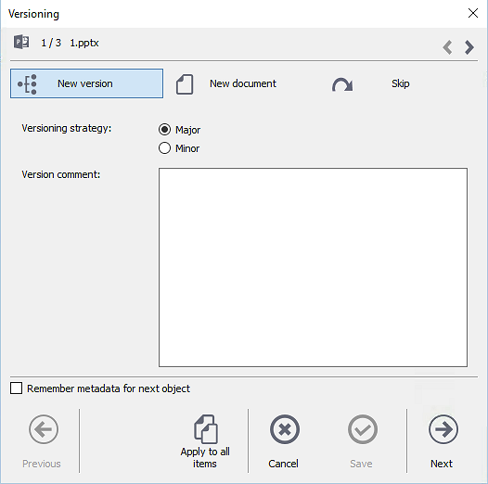Click the blank page icon for New document
This screenshot has width=488, height=484.
pos(185,84)
